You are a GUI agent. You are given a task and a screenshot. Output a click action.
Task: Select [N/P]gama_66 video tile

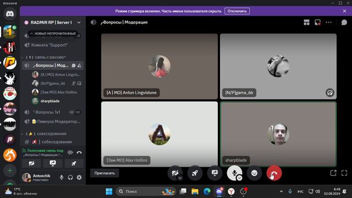tap(278, 66)
